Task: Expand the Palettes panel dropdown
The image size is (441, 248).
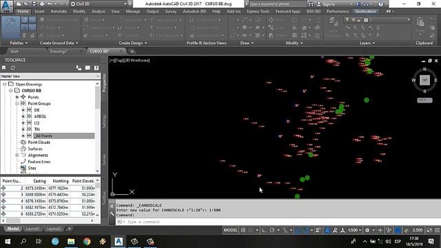Action: click(x=19, y=43)
